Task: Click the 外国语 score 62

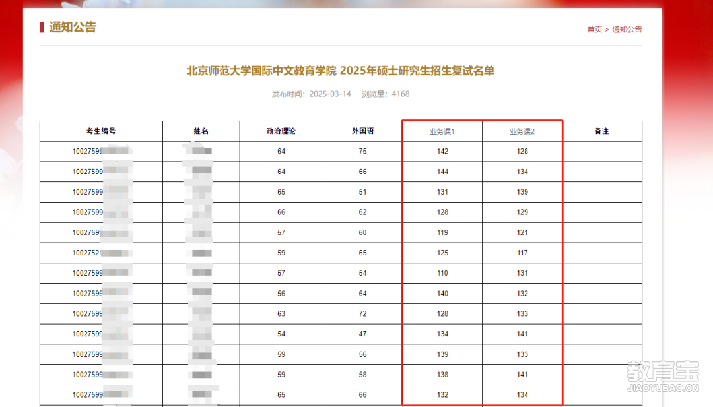Action: coord(362,212)
